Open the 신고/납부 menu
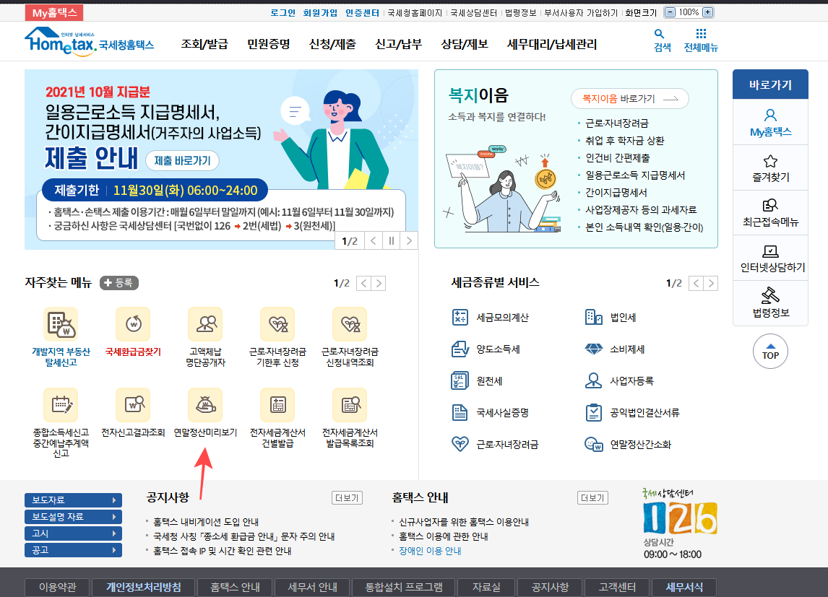Screen dimensions: 828x597 399,44
